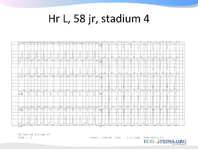Select the "CASE 4.13" footer text

25,138
